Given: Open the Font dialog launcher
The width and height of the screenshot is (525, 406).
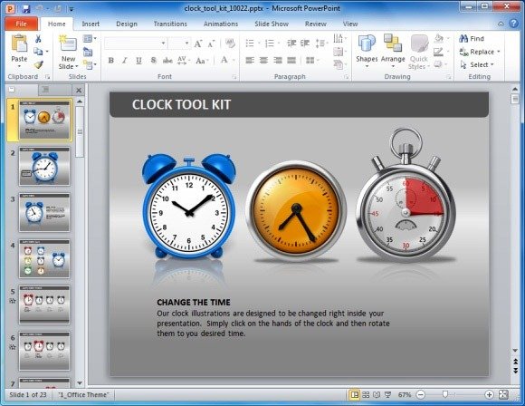Looking at the screenshot, I should (x=234, y=77).
